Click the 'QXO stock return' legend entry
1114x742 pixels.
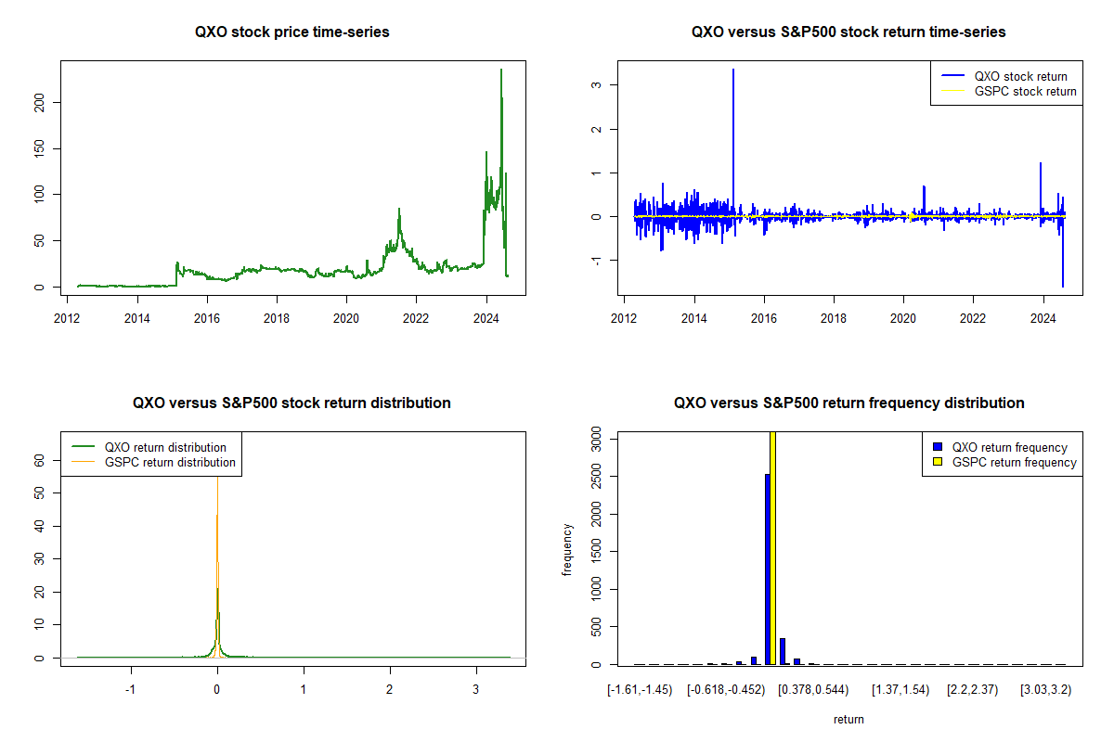tap(1020, 76)
